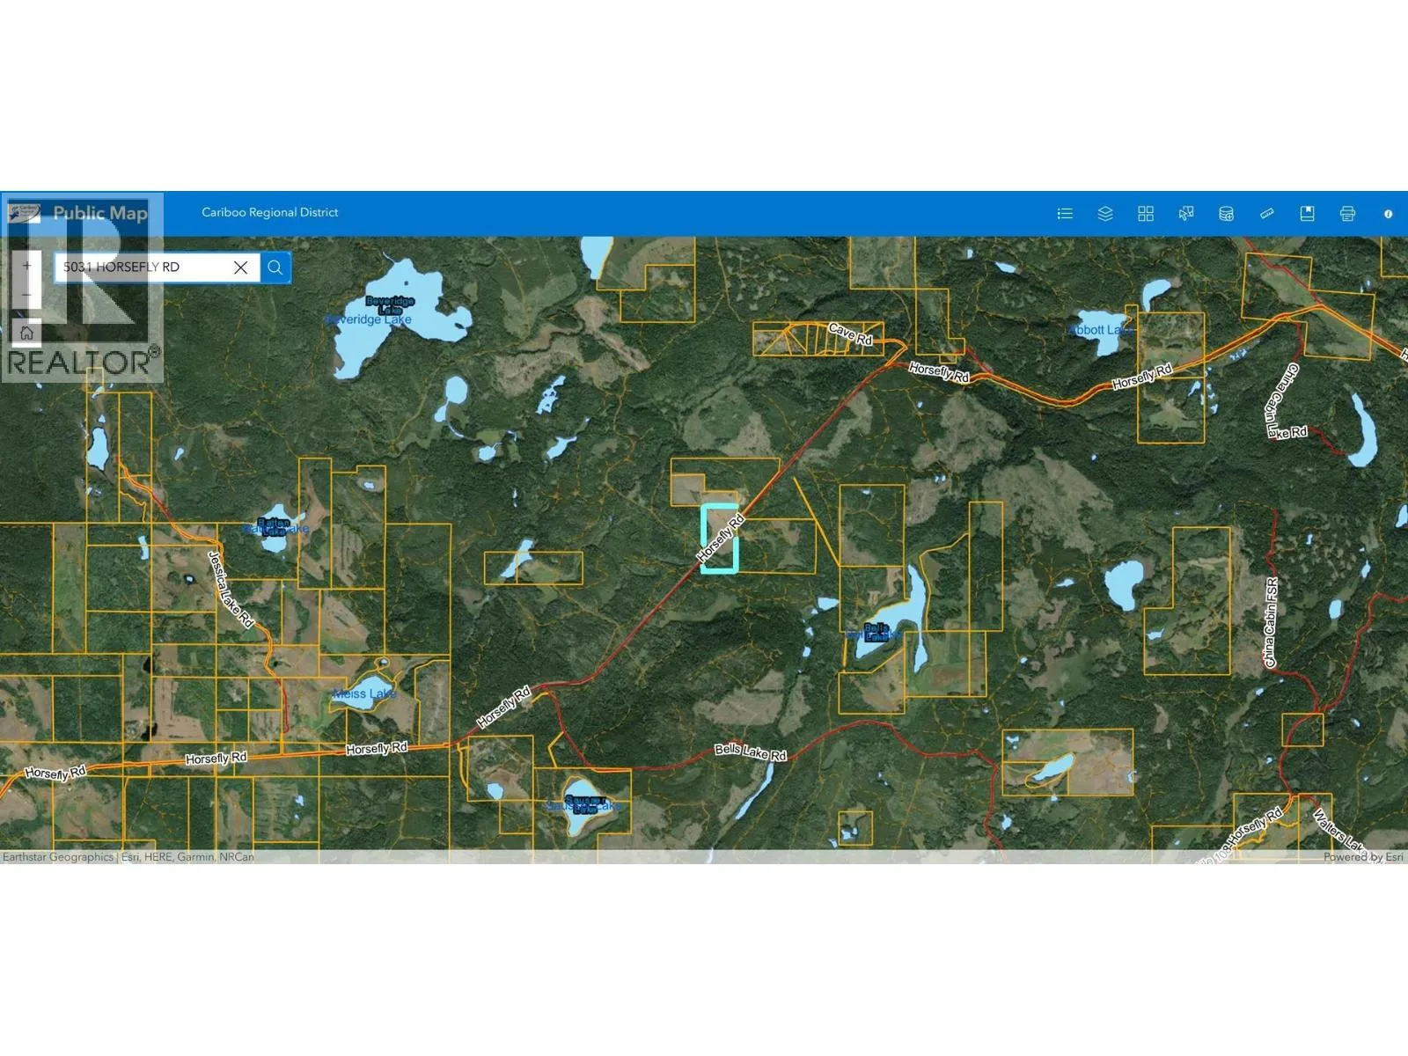Screen dimensions: 1408x1056
Task: Click the search magnifier button
Action: 275,267
